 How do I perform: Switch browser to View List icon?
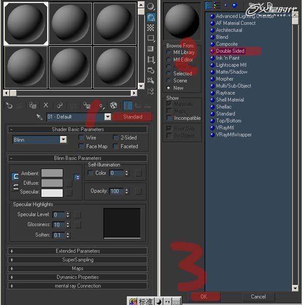pos(209,6)
